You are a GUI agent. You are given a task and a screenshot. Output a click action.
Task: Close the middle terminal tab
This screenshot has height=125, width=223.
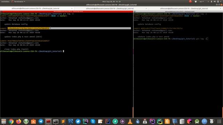click(x=146, y=8)
